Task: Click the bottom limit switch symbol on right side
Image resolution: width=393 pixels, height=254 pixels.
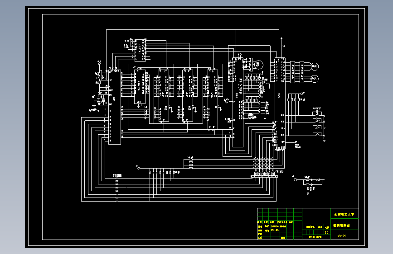Action: (317, 133)
